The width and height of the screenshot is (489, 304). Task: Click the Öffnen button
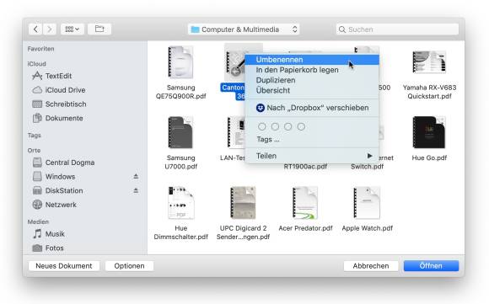pos(431,266)
